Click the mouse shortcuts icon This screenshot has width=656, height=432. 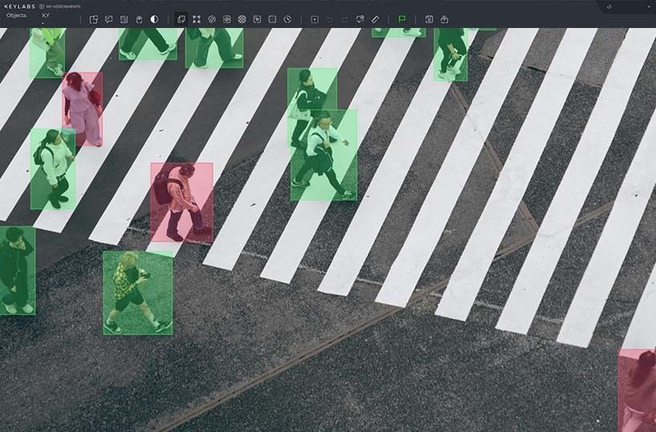[139, 19]
